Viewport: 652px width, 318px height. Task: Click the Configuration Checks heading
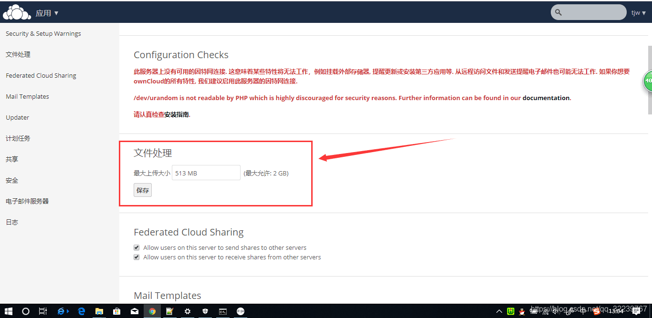tap(181, 55)
